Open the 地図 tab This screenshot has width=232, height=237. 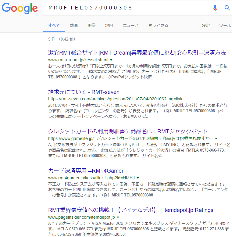click(109, 26)
